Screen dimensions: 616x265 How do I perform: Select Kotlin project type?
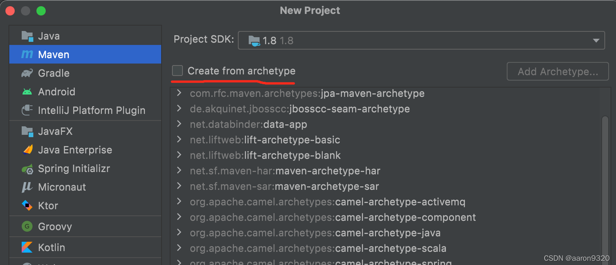tap(85, 248)
